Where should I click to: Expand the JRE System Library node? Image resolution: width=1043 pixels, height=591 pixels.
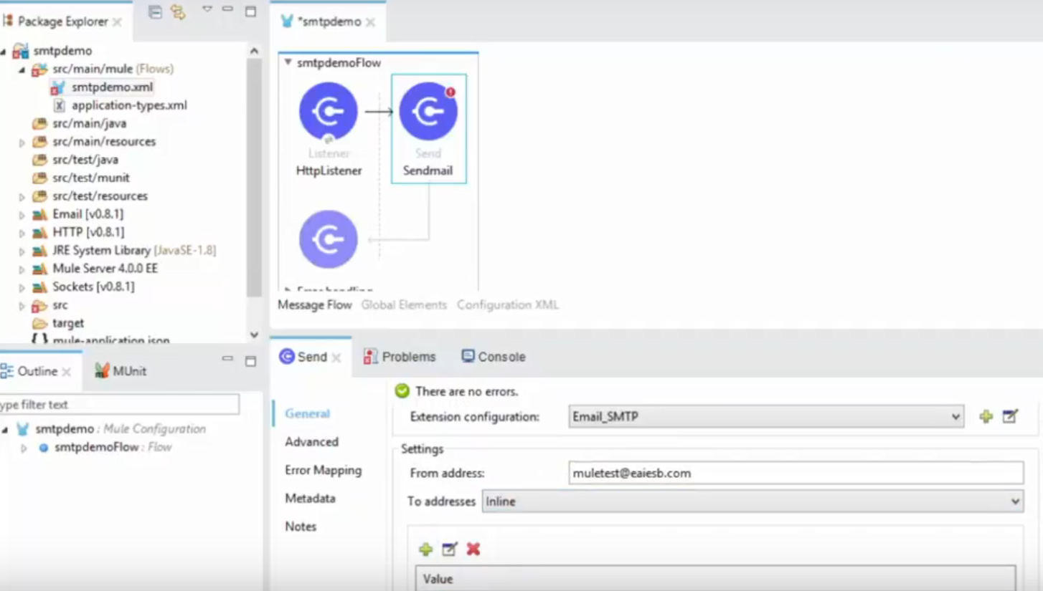coord(22,251)
